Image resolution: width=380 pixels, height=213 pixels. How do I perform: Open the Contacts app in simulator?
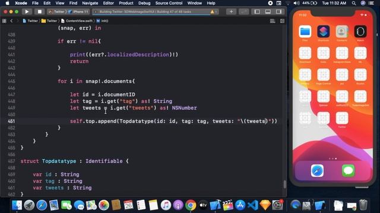pos(342,31)
